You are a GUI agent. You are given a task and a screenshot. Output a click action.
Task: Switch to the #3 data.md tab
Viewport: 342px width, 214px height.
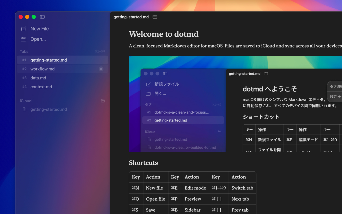pos(63,78)
